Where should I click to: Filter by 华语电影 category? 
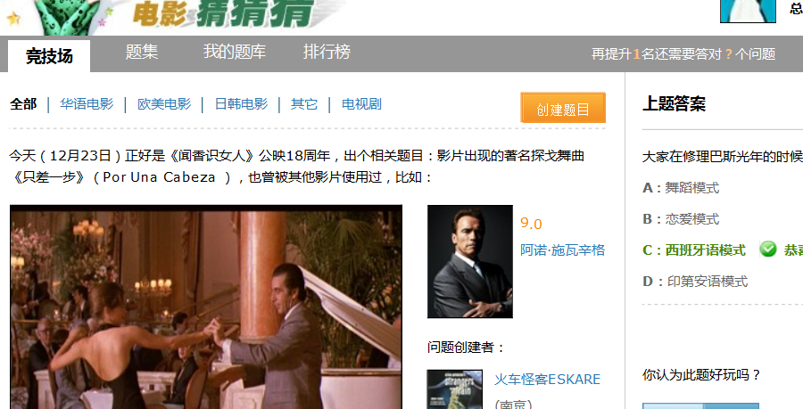click(87, 104)
